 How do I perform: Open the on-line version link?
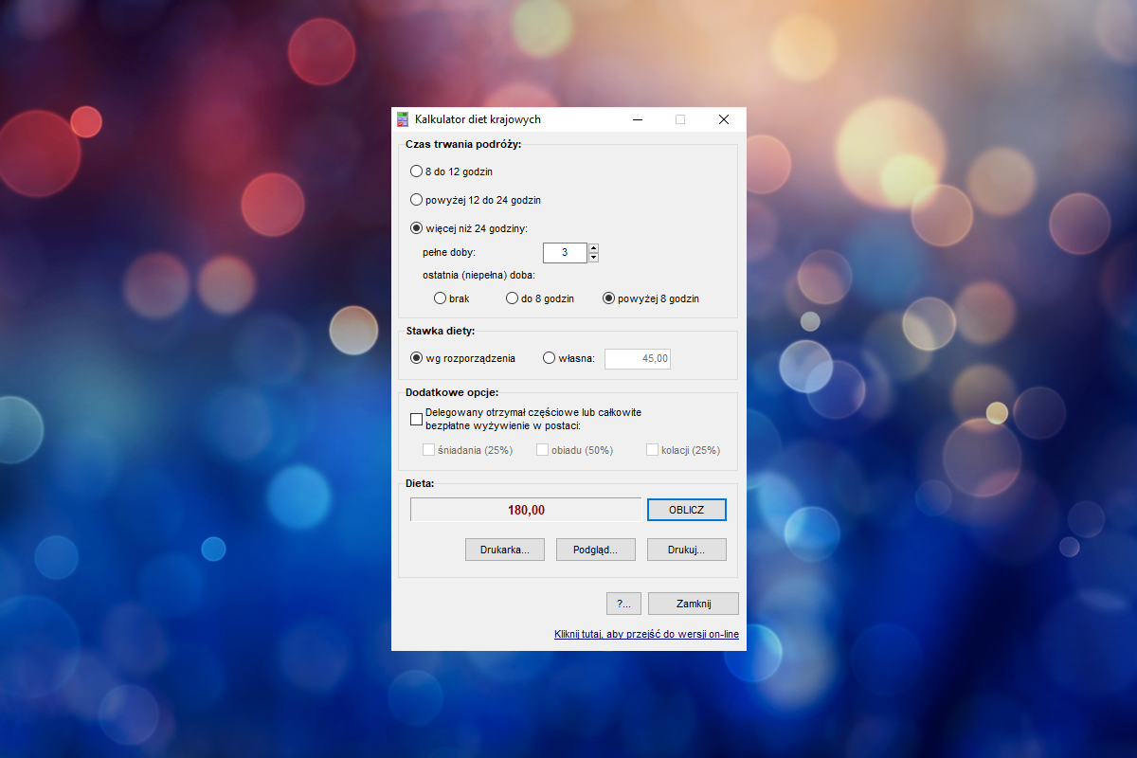pyautogui.click(x=646, y=635)
